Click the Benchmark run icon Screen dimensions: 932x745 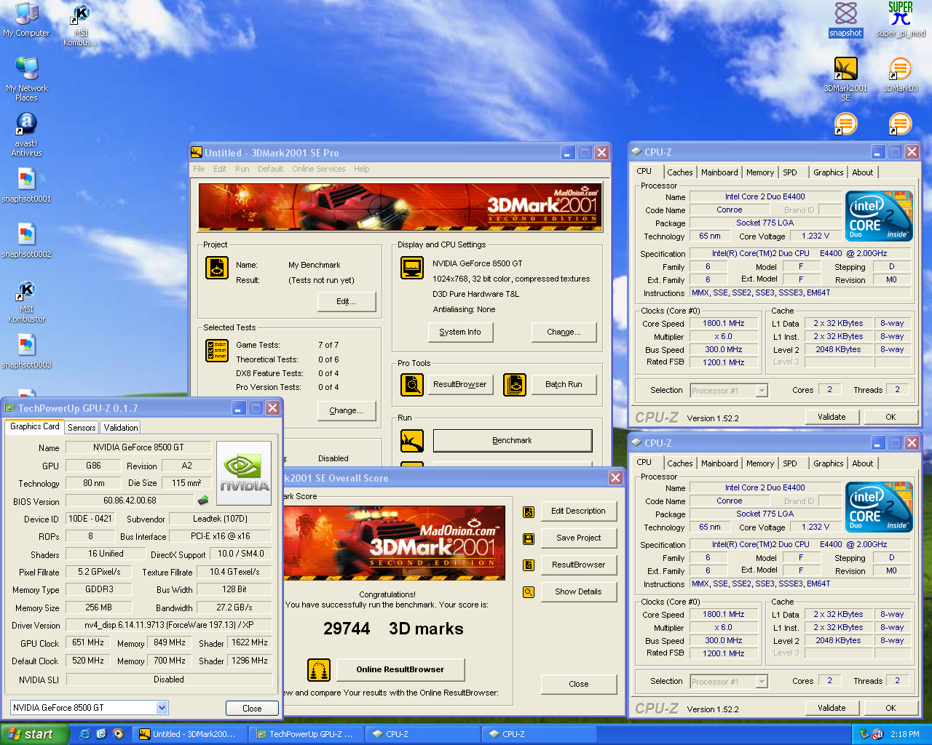(x=412, y=440)
